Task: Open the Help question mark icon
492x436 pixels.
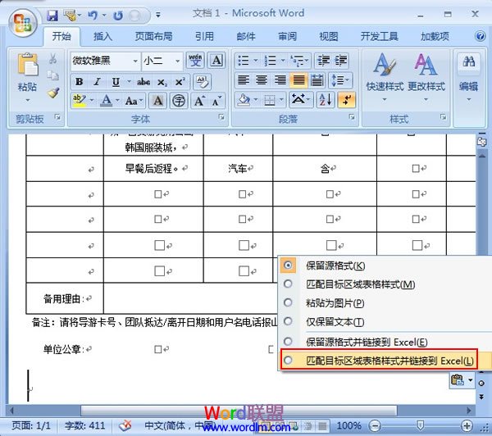Action: pyautogui.click(x=480, y=36)
